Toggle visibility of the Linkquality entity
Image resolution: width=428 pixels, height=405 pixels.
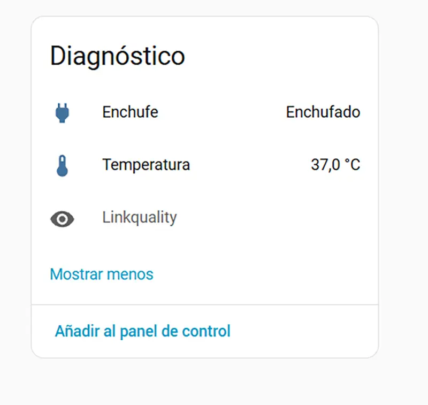[62, 218]
